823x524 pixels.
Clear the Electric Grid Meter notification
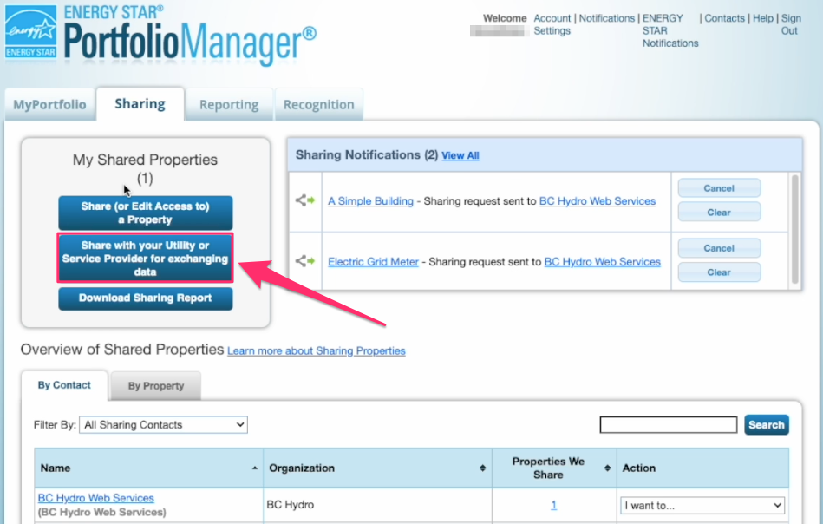[718, 272]
